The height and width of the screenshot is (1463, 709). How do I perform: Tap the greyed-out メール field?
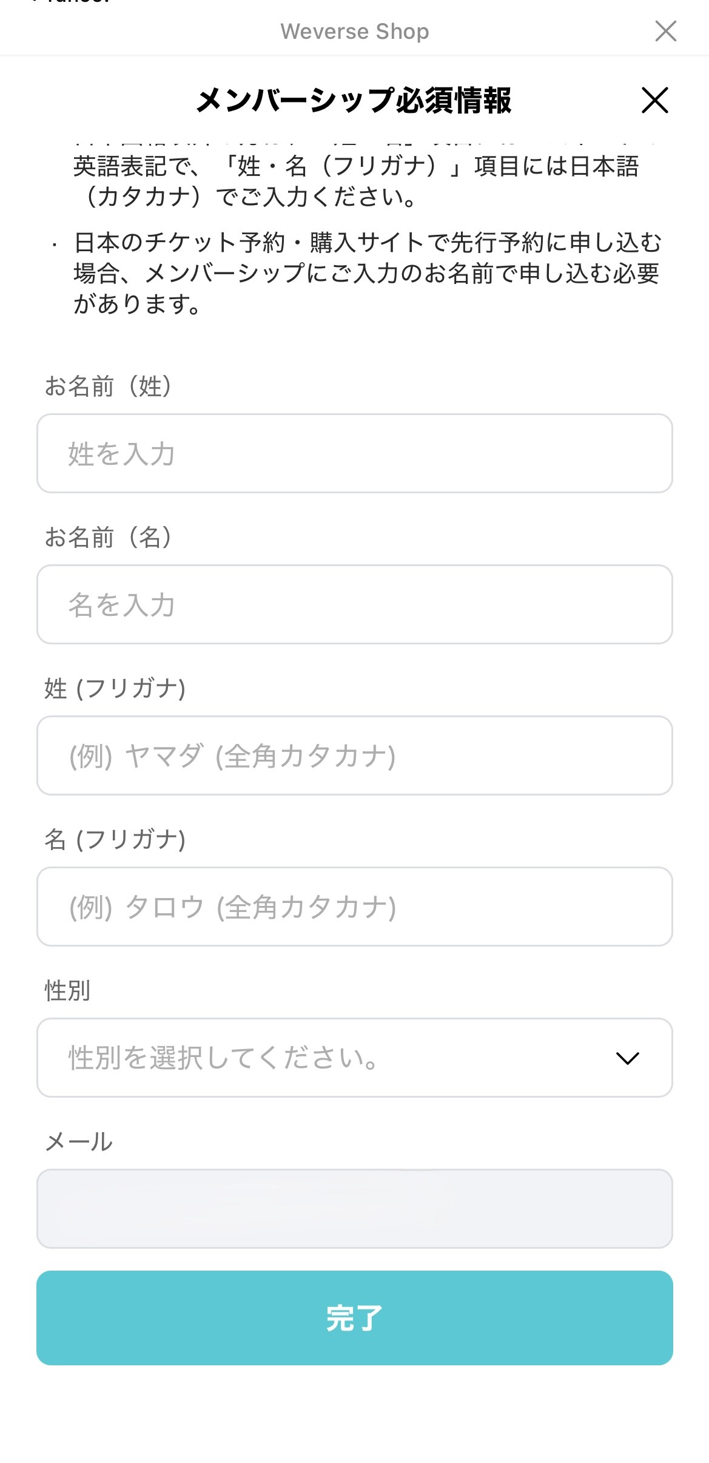click(x=354, y=1209)
